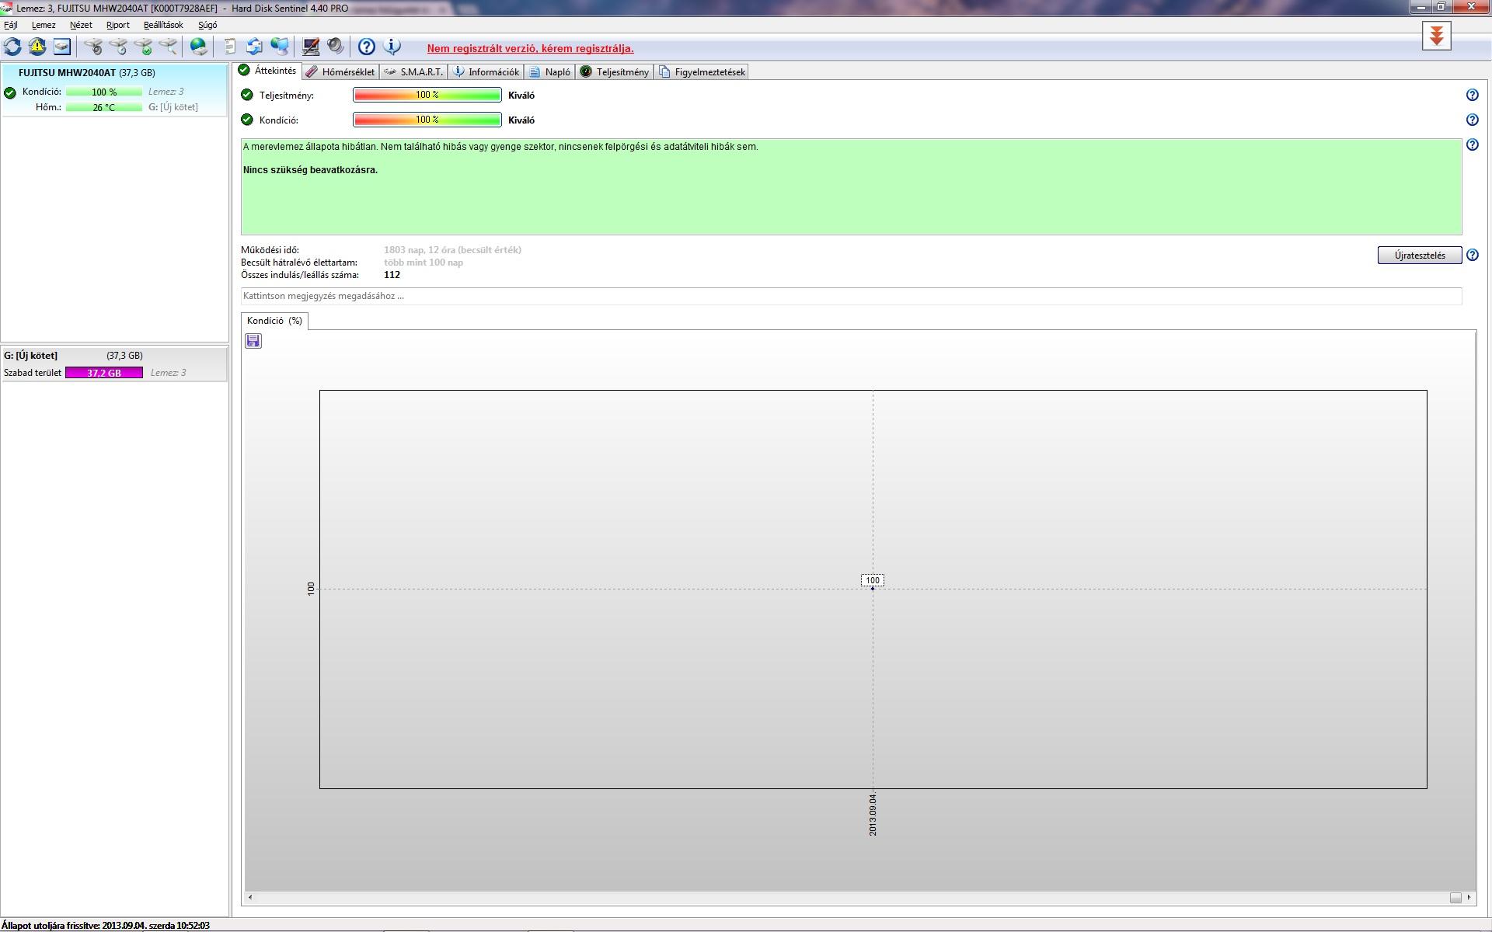Click the refresh disk status icon
The image size is (1492, 932).
point(13,47)
